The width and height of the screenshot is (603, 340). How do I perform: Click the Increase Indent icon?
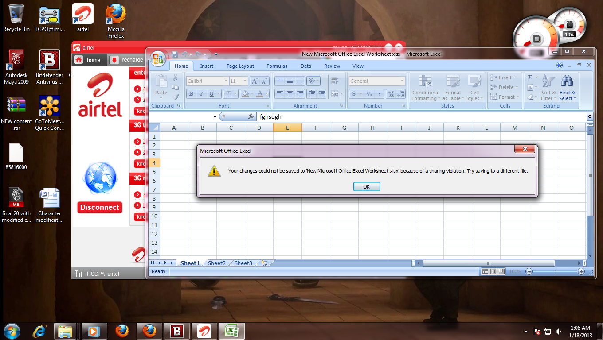pos(322,93)
